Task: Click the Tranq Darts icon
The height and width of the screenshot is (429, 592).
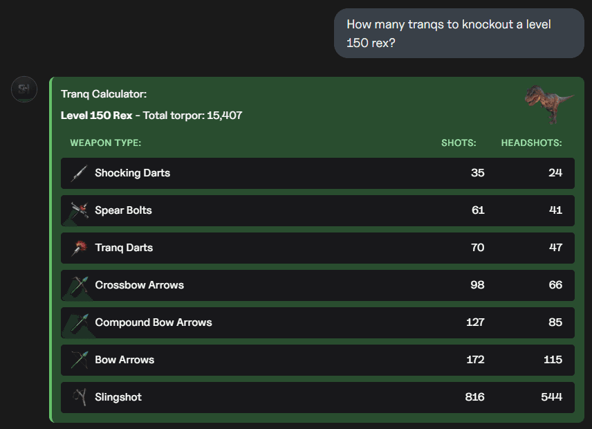Action: tap(80, 248)
